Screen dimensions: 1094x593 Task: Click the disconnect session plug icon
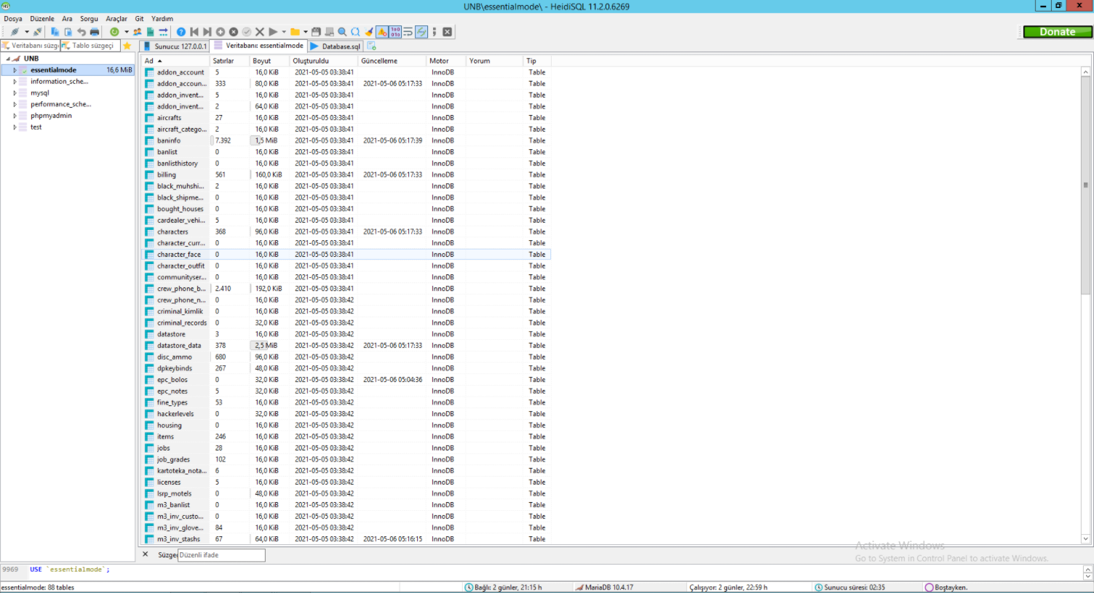(x=37, y=32)
